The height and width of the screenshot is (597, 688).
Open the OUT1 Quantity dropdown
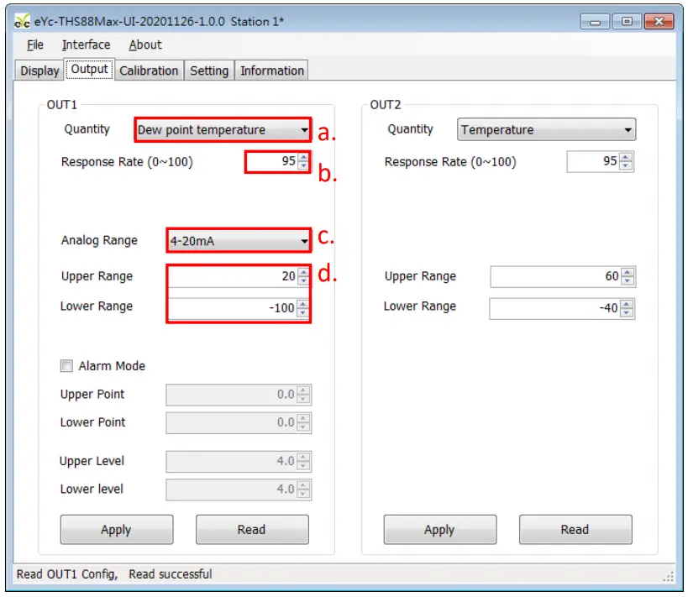pos(223,130)
